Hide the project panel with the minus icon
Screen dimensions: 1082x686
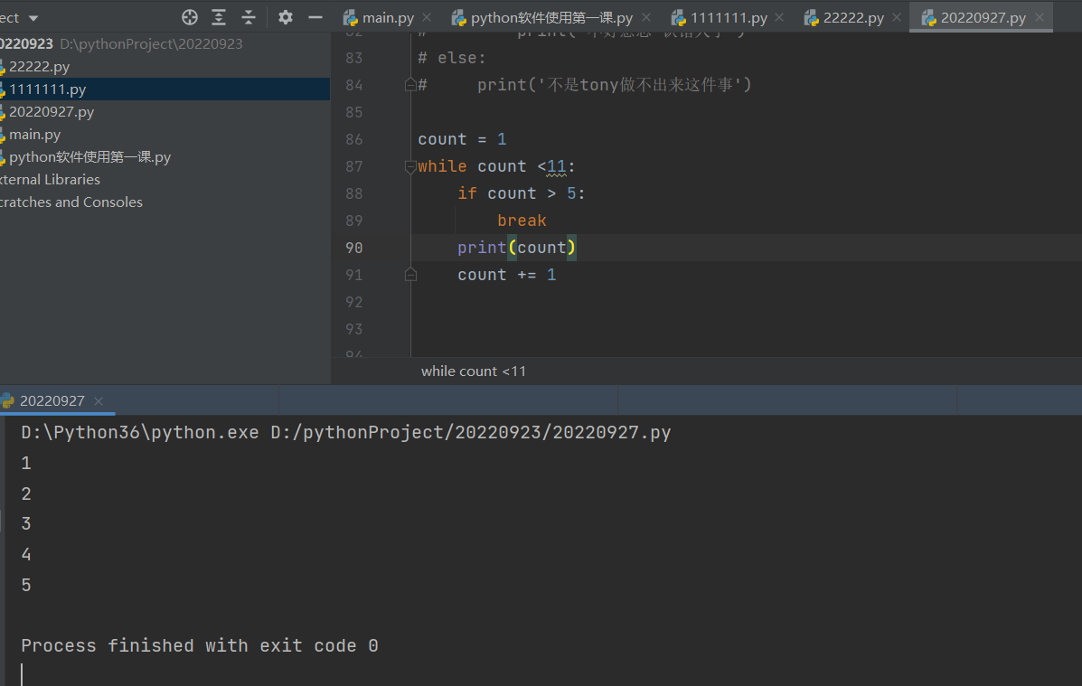315,17
